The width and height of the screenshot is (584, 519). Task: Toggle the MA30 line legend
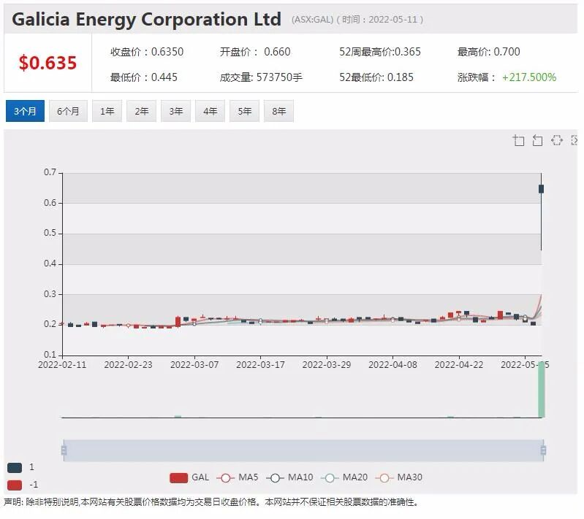tap(399, 477)
